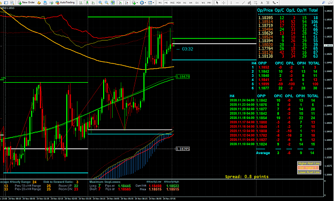334x201 pixels.
Task: Click the 1.18523 4HourlyHigh value
Action: point(173,186)
